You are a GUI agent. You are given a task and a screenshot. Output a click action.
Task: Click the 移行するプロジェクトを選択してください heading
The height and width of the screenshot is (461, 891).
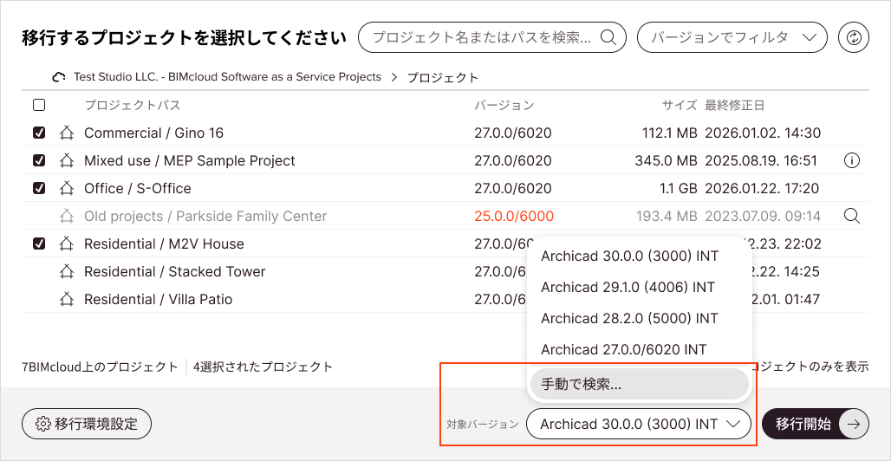184,38
